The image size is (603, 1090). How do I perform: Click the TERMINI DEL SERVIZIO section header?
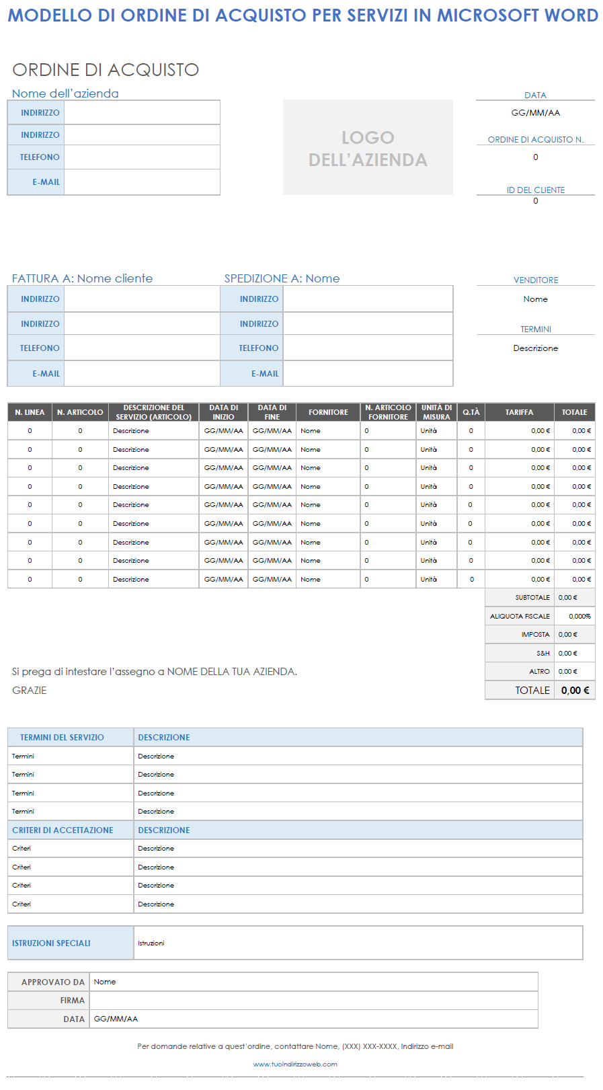pyautogui.click(x=62, y=738)
